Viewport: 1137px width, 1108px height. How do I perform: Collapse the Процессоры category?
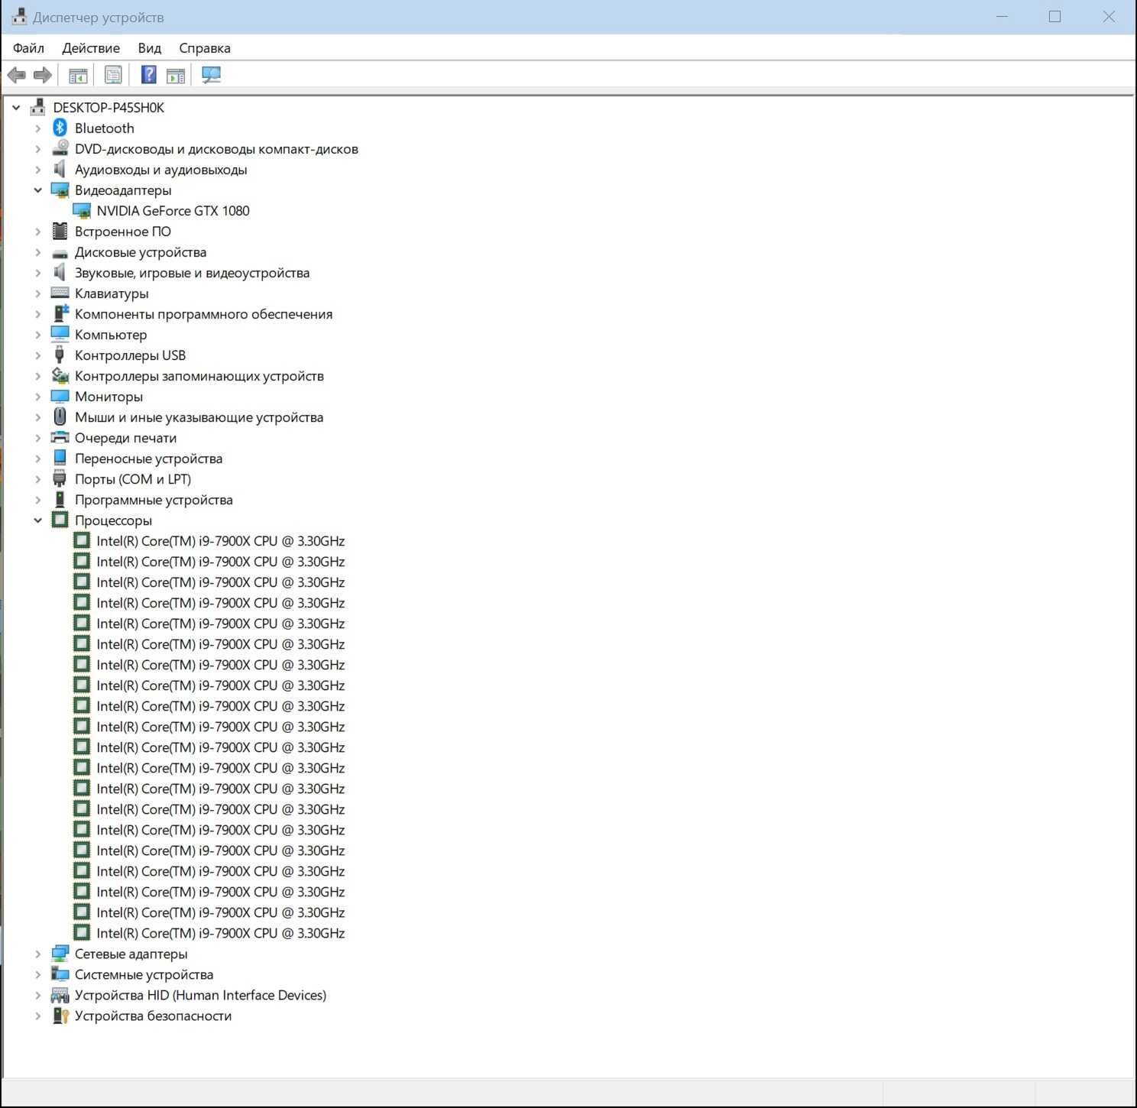click(x=37, y=520)
